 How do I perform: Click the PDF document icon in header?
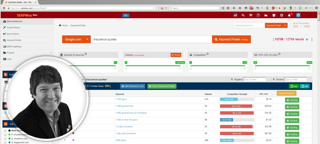[x=258, y=15]
